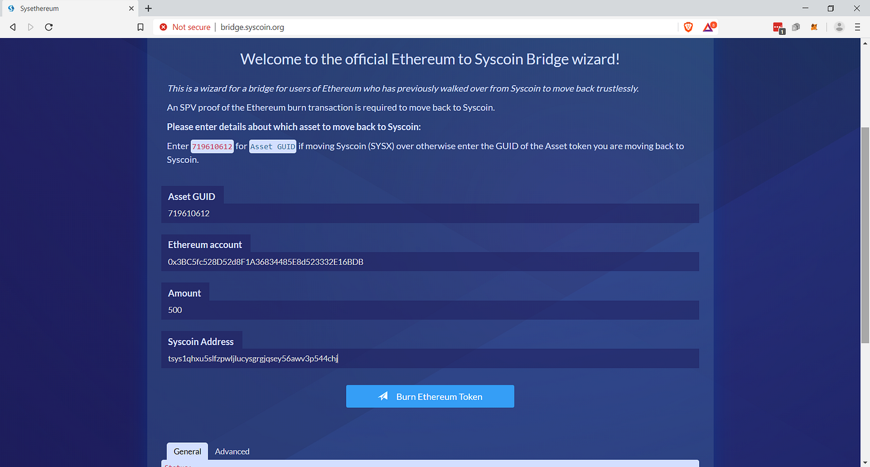Viewport: 870px width, 467px height.
Task: Click the red 719610612 code snippet
Action: point(212,147)
